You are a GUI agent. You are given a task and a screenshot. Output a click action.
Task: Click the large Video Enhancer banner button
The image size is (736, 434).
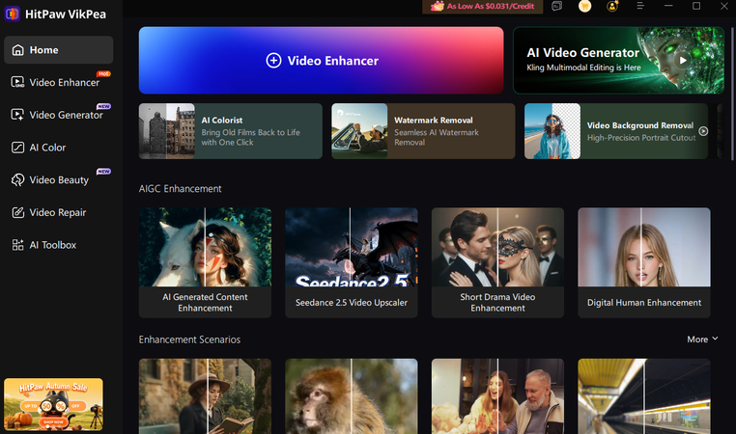(x=321, y=61)
